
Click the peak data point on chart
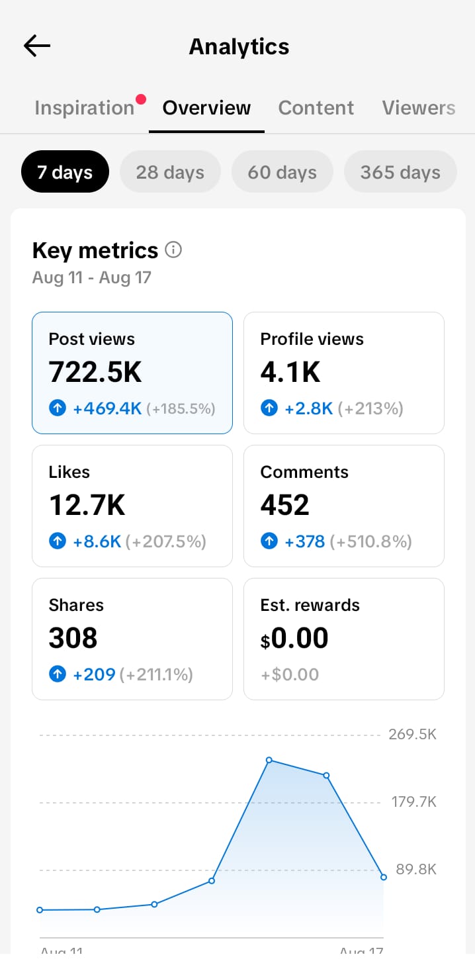point(269,760)
